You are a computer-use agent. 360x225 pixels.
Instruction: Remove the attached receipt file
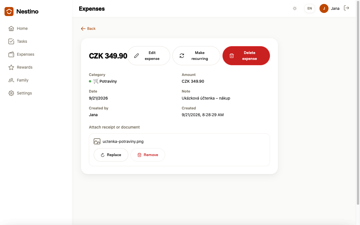(148, 155)
